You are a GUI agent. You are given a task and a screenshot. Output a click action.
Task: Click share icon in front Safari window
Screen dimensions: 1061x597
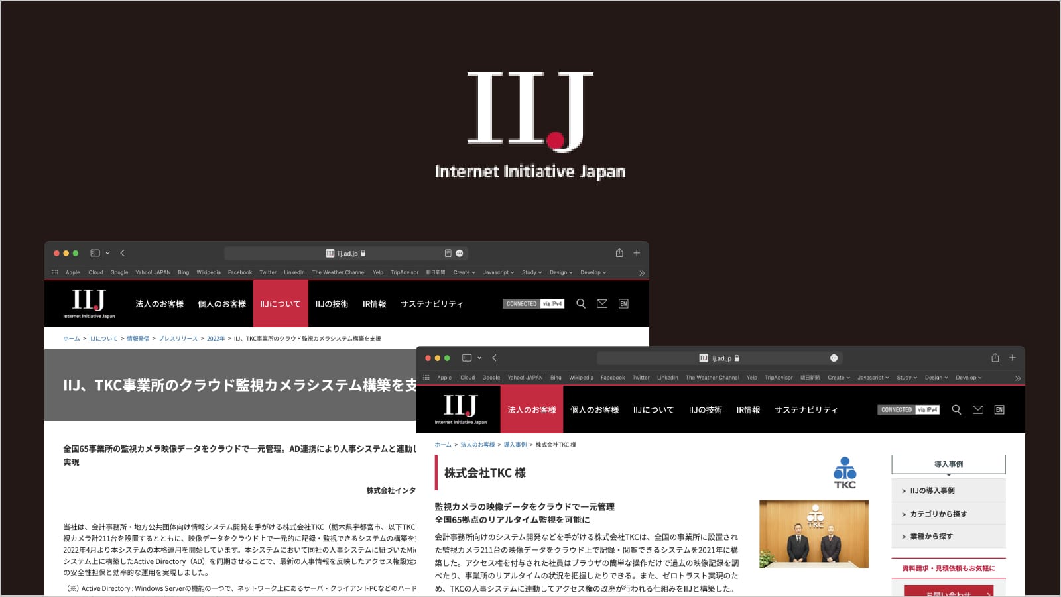(x=995, y=358)
